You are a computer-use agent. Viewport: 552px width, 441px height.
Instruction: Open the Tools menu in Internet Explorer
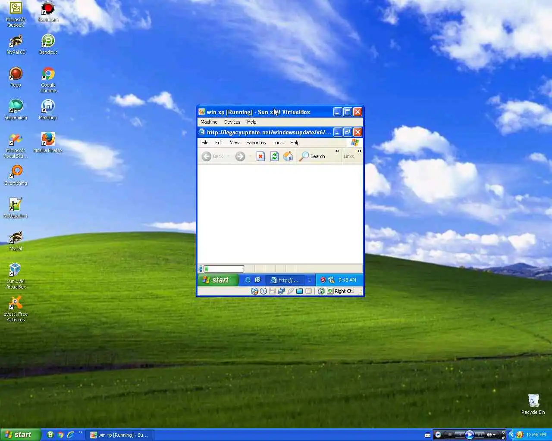click(278, 143)
